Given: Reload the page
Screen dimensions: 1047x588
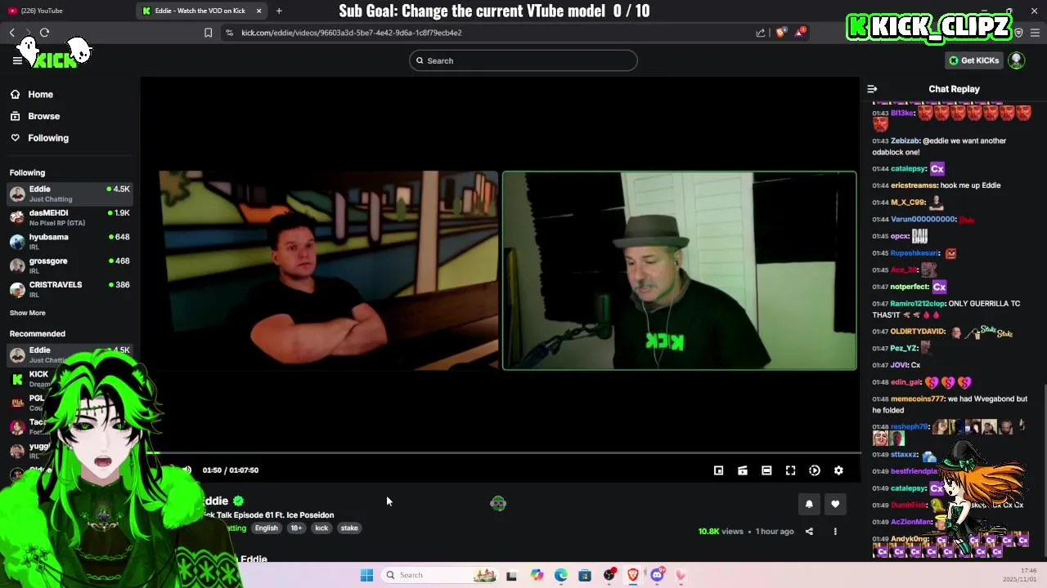Looking at the screenshot, I should (x=44, y=33).
